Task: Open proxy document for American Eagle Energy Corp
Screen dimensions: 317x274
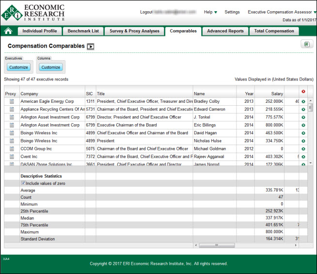Action: tap(12, 101)
